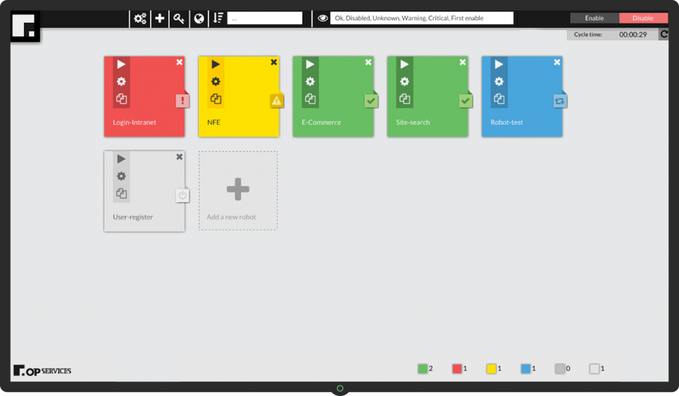This screenshot has width=679, height=396.
Task: Remove the Robot-test card
Action: [x=557, y=62]
